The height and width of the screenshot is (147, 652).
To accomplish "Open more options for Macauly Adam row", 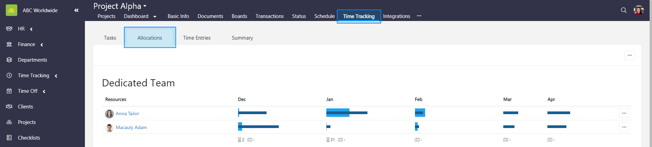I will point(624,127).
